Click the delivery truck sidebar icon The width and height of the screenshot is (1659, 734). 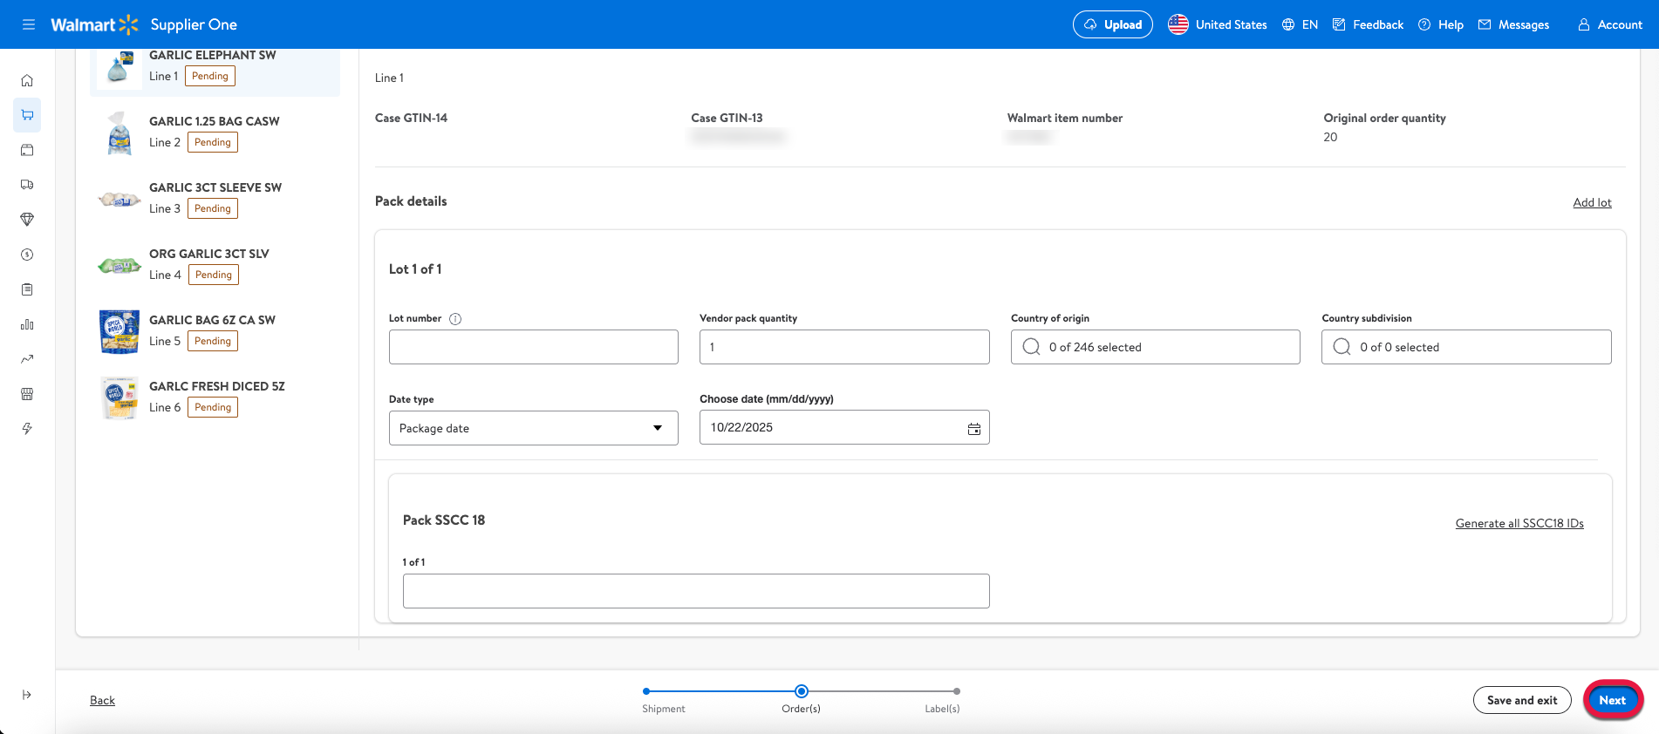click(x=27, y=185)
